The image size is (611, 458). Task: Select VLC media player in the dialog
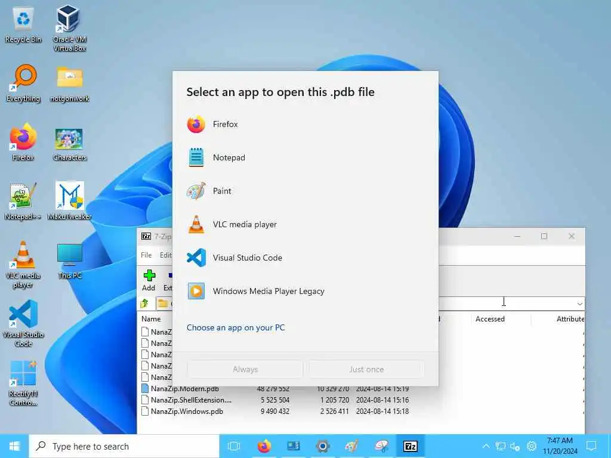[x=305, y=225]
